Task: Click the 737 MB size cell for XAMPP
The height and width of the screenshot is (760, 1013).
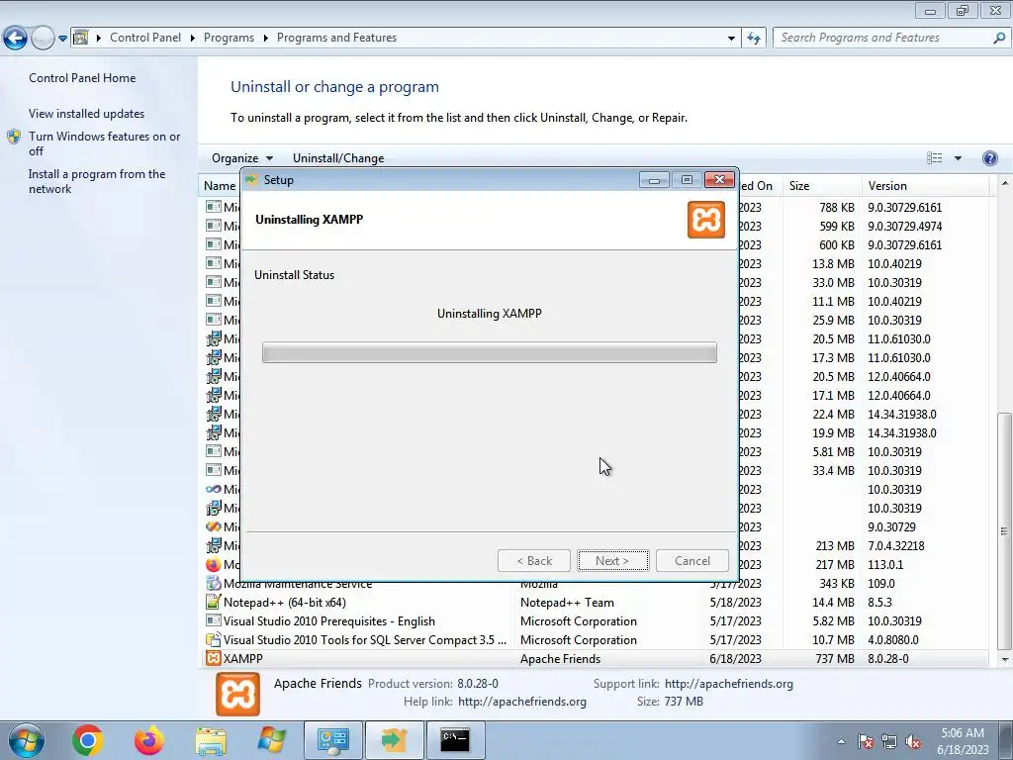Action: (835, 658)
